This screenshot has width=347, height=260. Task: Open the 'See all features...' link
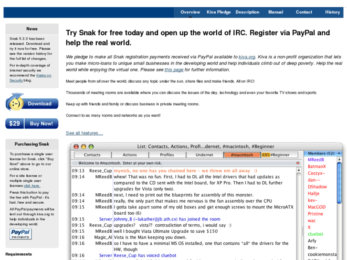(84, 133)
